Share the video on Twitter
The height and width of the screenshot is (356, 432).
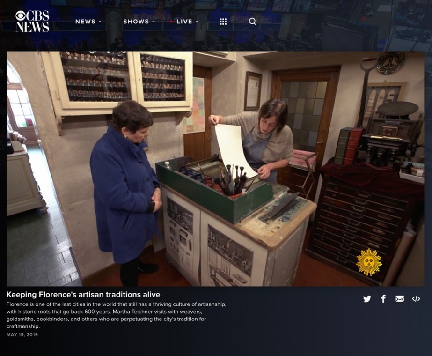tap(367, 299)
